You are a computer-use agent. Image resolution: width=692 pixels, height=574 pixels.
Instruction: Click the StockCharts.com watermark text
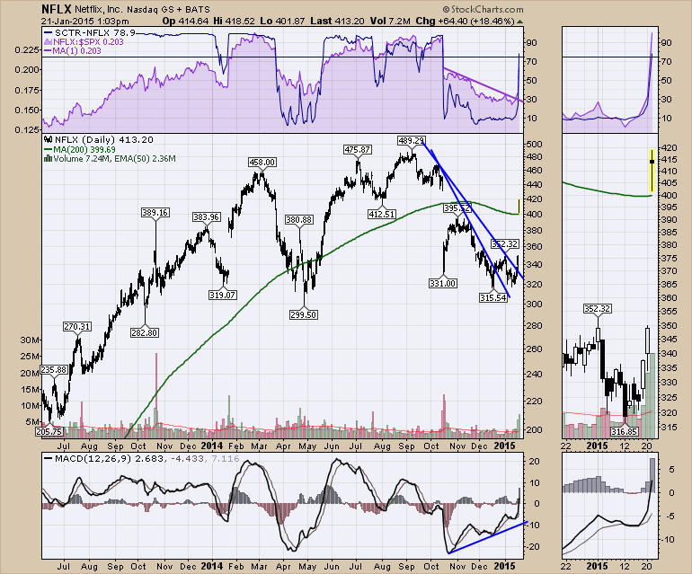(x=484, y=9)
